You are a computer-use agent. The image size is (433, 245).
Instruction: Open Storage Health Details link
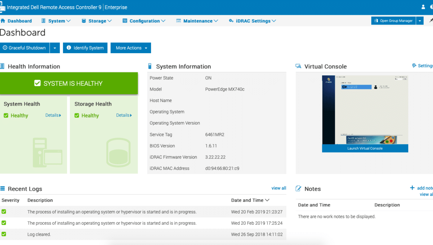pos(124,115)
